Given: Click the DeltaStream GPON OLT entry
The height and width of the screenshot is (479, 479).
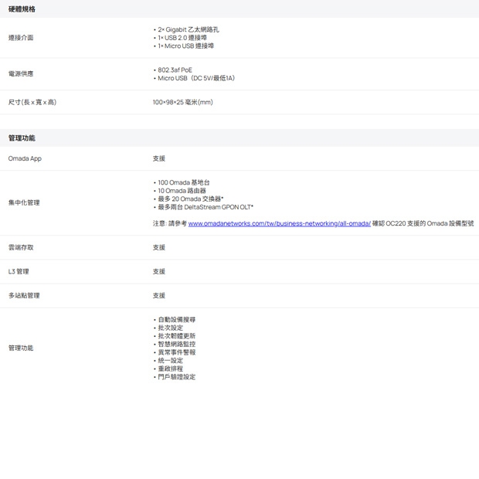Looking at the screenshot, I should click(x=206, y=207).
